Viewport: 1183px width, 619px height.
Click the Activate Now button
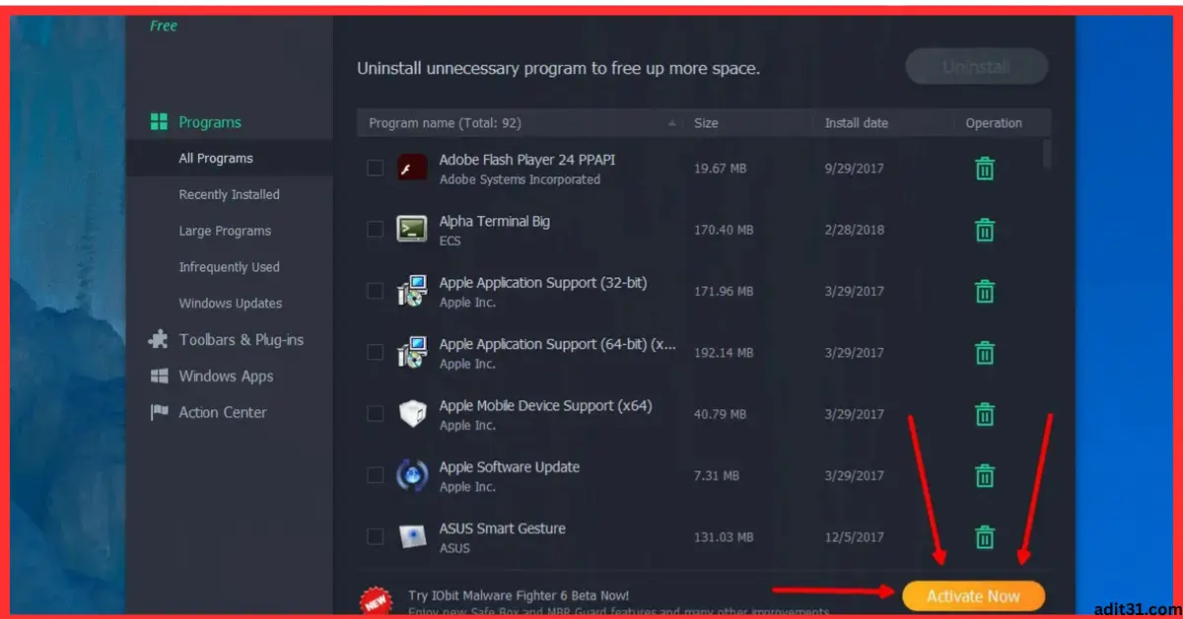(x=973, y=595)
